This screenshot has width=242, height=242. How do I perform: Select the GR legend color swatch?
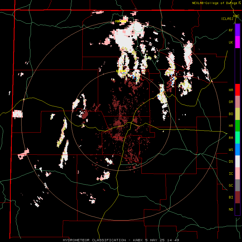point(237,102)
